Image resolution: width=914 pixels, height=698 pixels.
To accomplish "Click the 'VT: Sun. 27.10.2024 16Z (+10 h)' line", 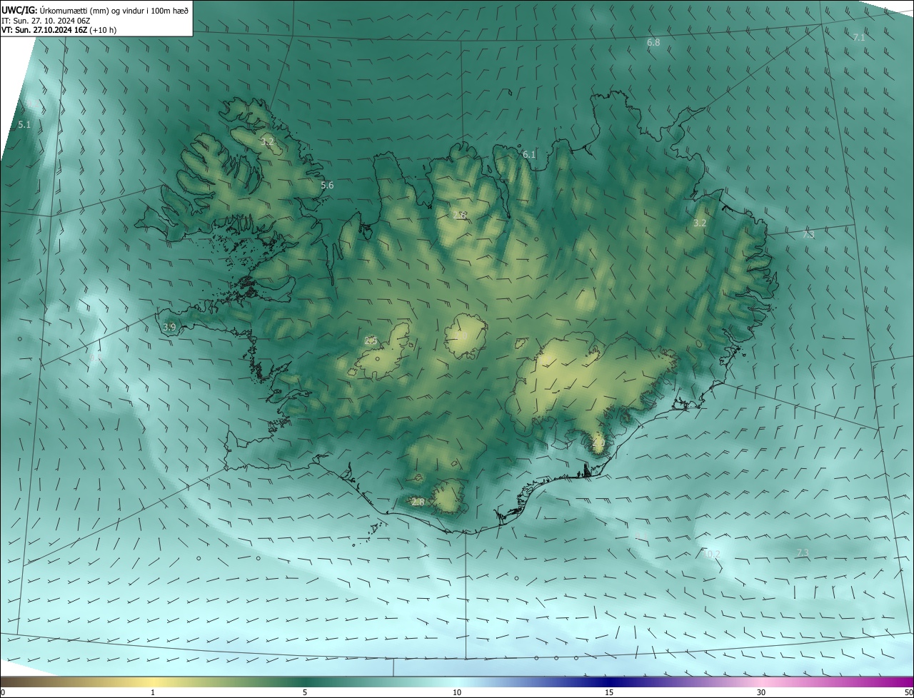I will [x=59, y=30].
